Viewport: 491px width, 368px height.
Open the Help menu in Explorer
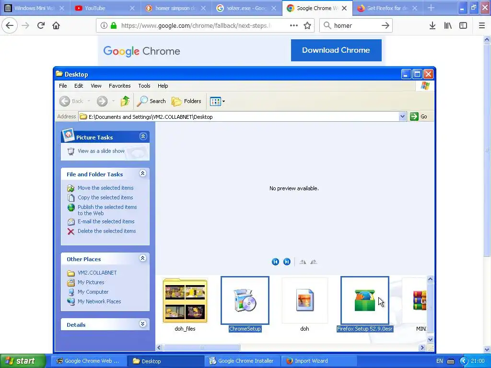(163, 86)
